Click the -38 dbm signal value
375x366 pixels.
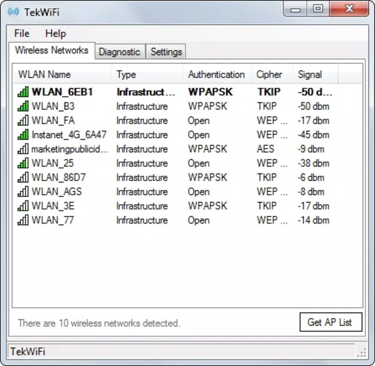coord(313,163)
